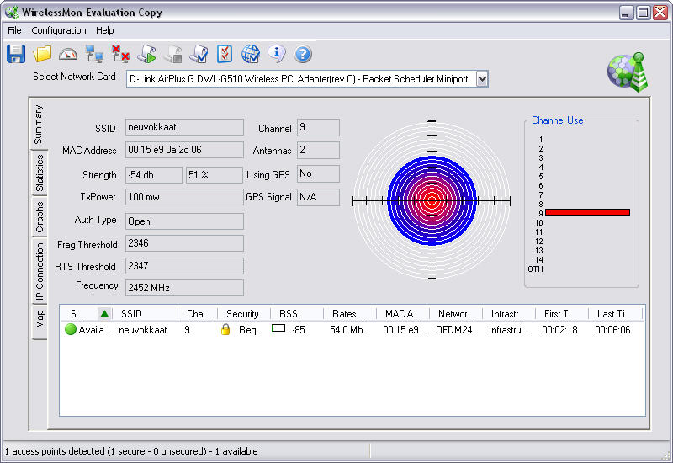
Task: Click the RSSI signal bar indicator
Action: (x=278, y=328)
